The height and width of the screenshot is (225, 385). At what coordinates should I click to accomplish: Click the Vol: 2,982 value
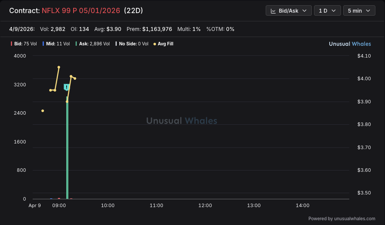click(x=53, y=29)
